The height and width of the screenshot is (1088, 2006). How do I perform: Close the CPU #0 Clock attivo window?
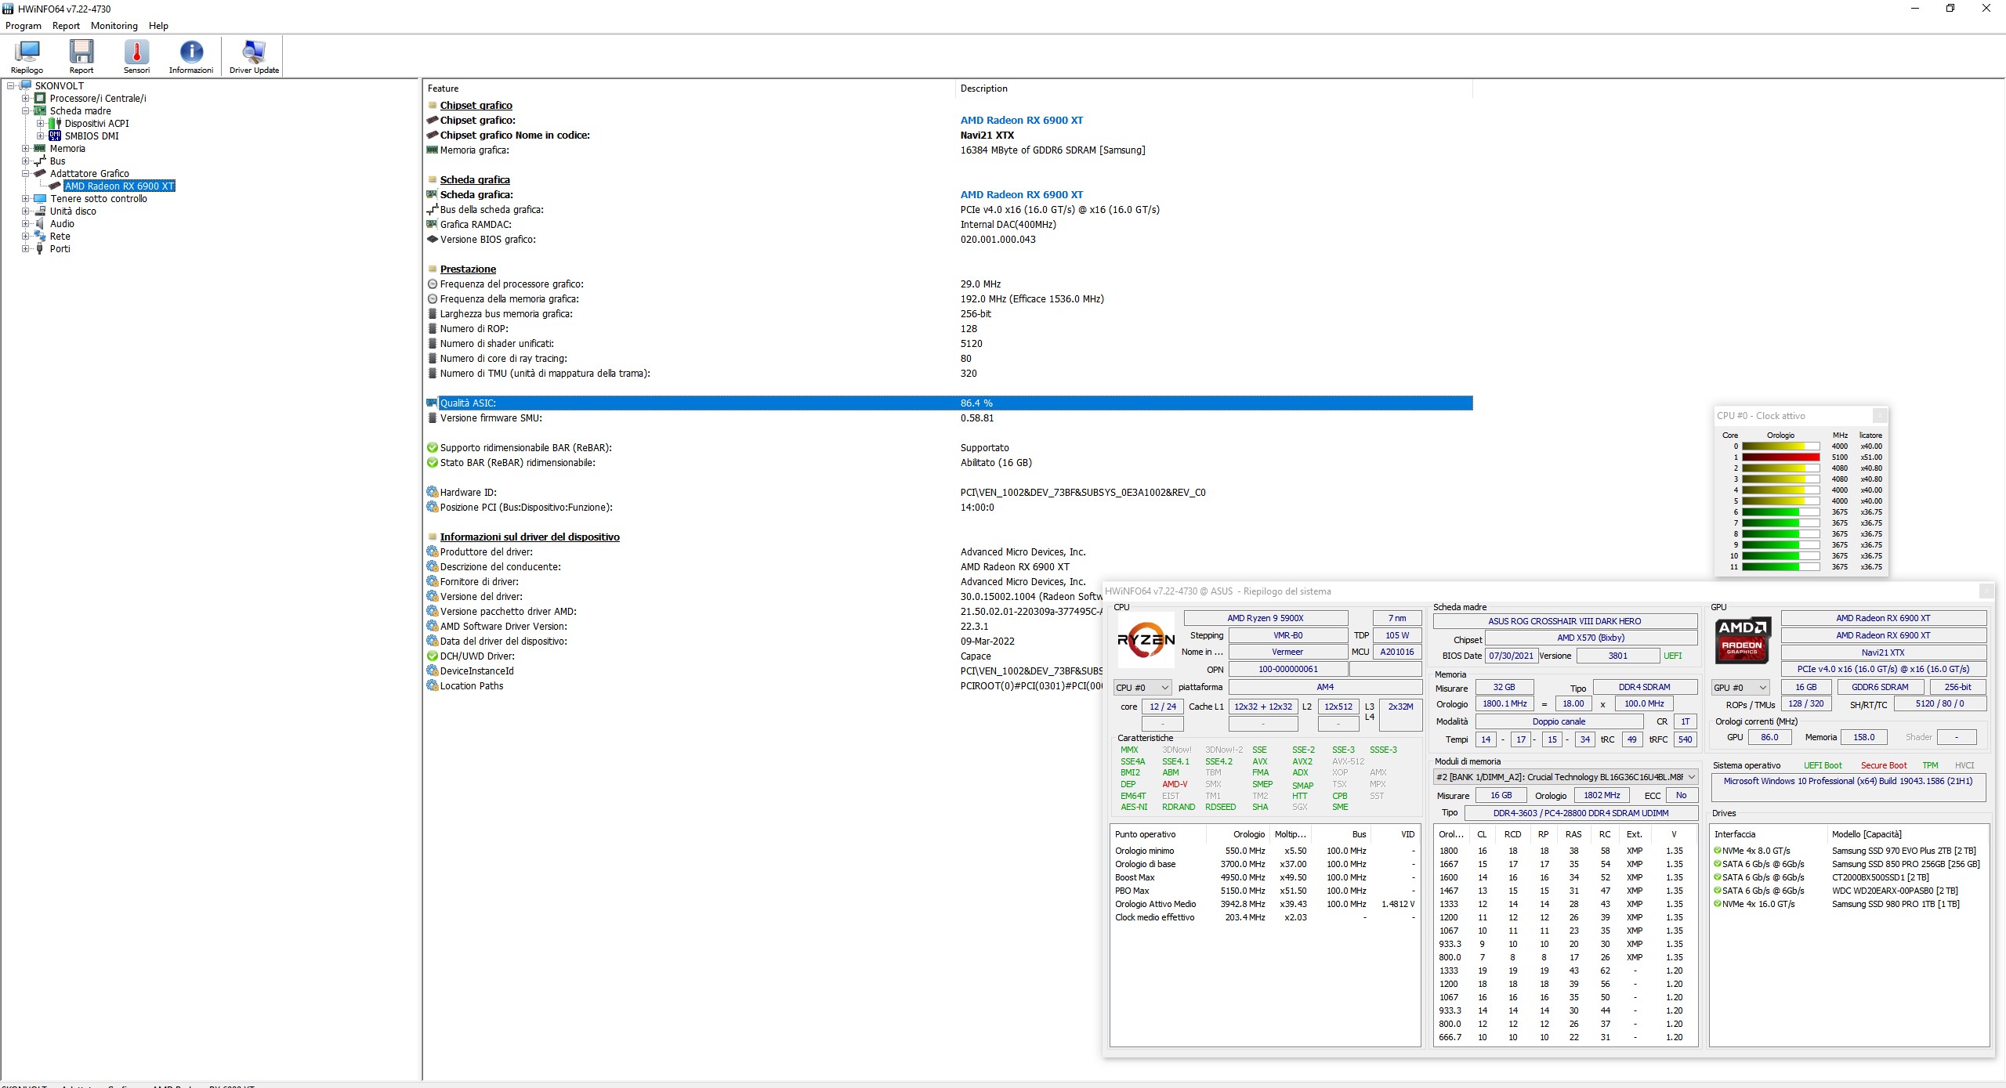click(1880, 415)
